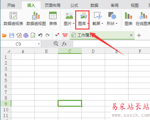
Task: Switch to the 开始 tab
Action: click(x=11, y=5)
